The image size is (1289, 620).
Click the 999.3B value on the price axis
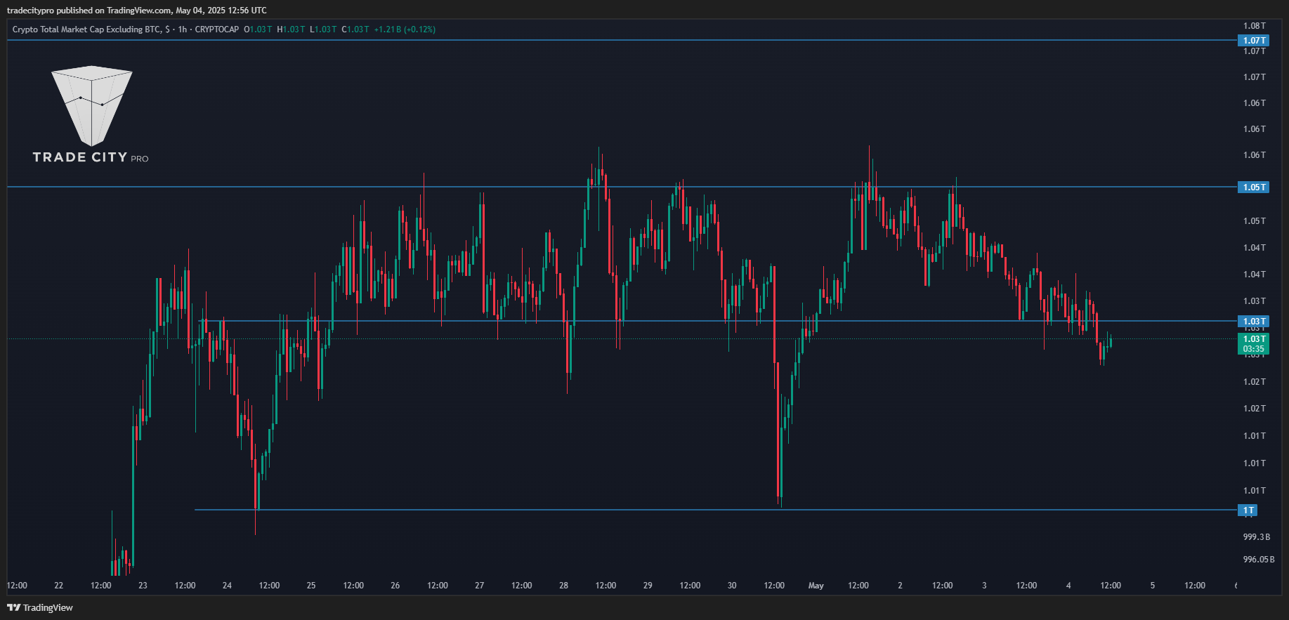coord(1256,537)
